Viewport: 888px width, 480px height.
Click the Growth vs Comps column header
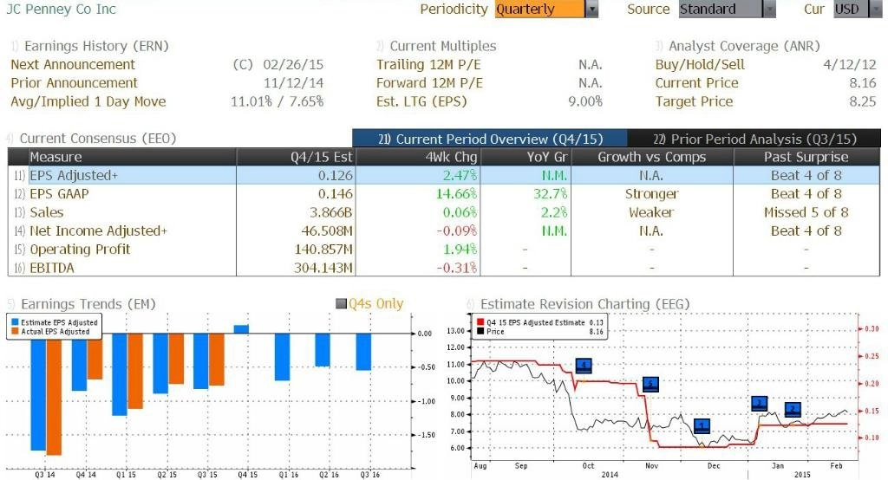pyautogui.click(x=652, y=157)
